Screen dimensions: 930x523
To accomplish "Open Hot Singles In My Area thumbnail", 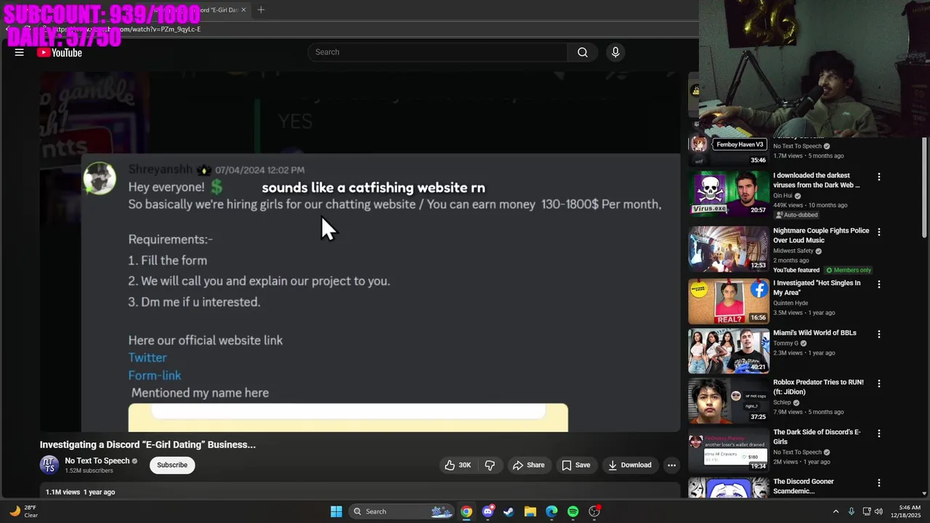I will 729,301.
